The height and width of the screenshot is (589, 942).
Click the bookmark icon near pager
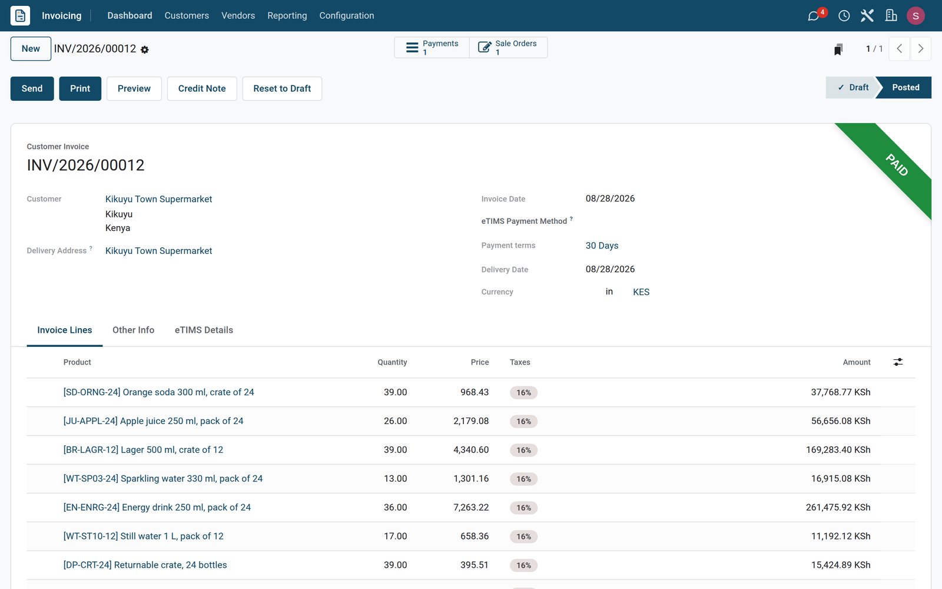(838, 49)
